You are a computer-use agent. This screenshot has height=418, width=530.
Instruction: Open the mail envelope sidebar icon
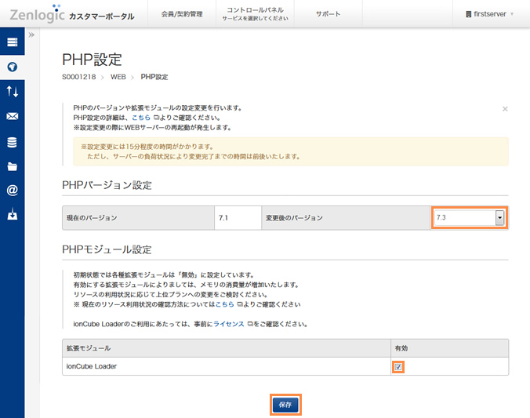[13, 116]
